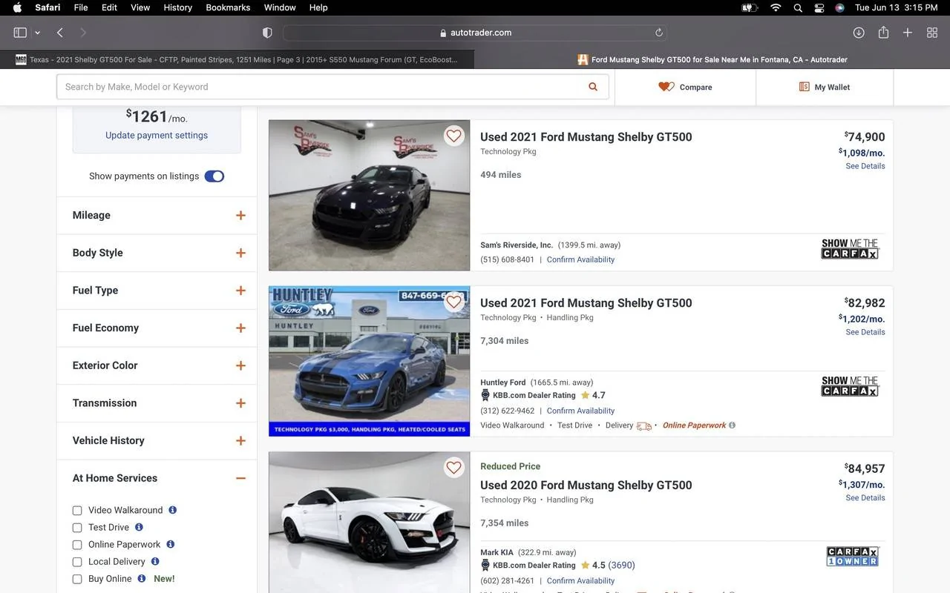Open the Bookmarks menu
Image resolution: width=950 pixels, height=593 pixels.
click(x=228, y=7)
